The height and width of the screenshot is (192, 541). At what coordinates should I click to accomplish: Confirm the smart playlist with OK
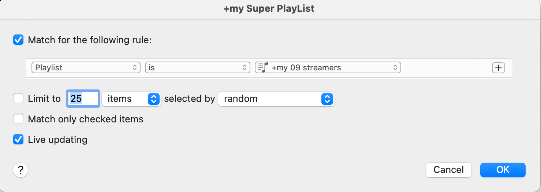503,170
